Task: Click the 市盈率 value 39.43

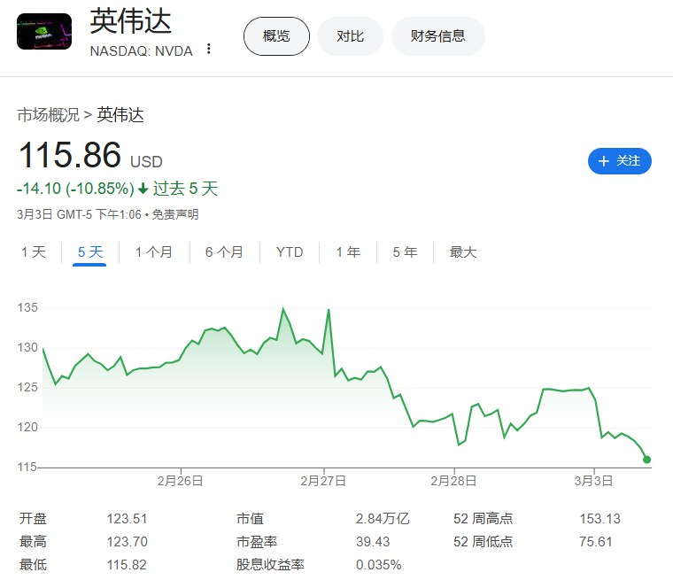Action: [373, 542]
